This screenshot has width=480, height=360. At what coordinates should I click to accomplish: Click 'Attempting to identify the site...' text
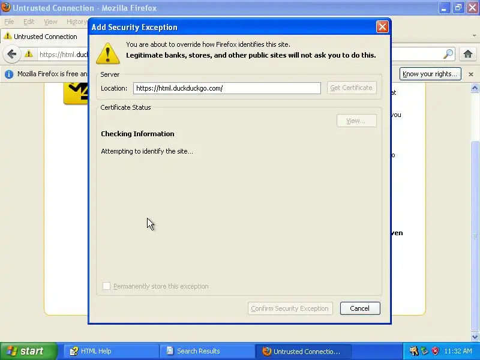[147, 151]
